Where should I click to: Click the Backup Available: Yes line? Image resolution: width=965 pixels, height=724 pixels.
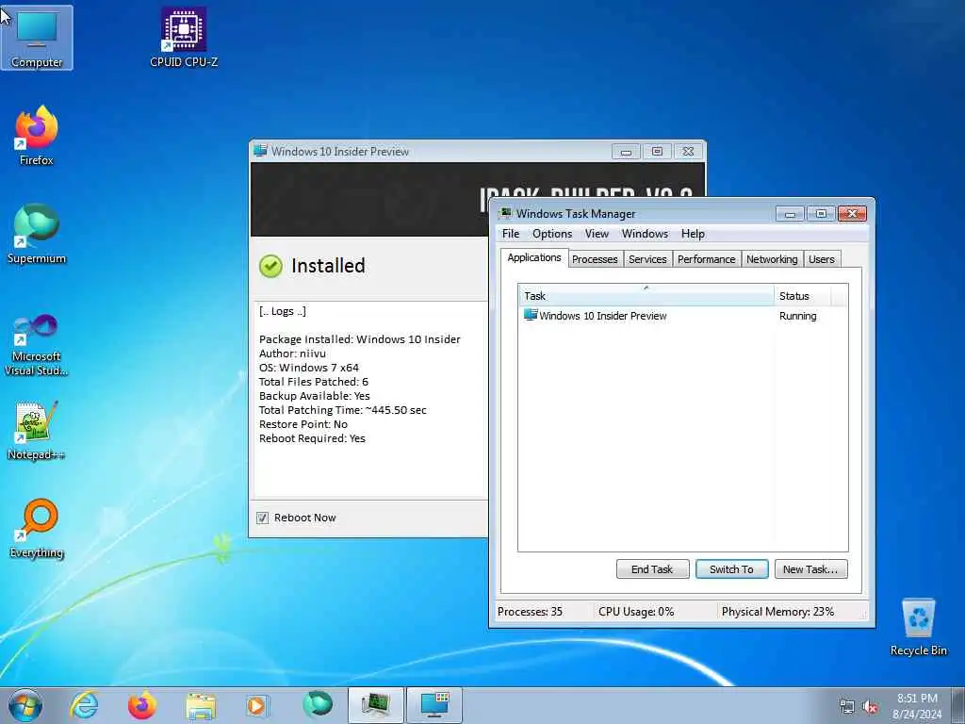(315, 396)
